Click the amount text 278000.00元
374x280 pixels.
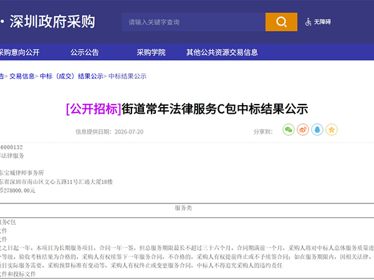point(19,190)
